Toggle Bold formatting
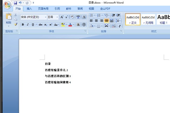Screen dimensions: 170x113 [x=23, y=25]
